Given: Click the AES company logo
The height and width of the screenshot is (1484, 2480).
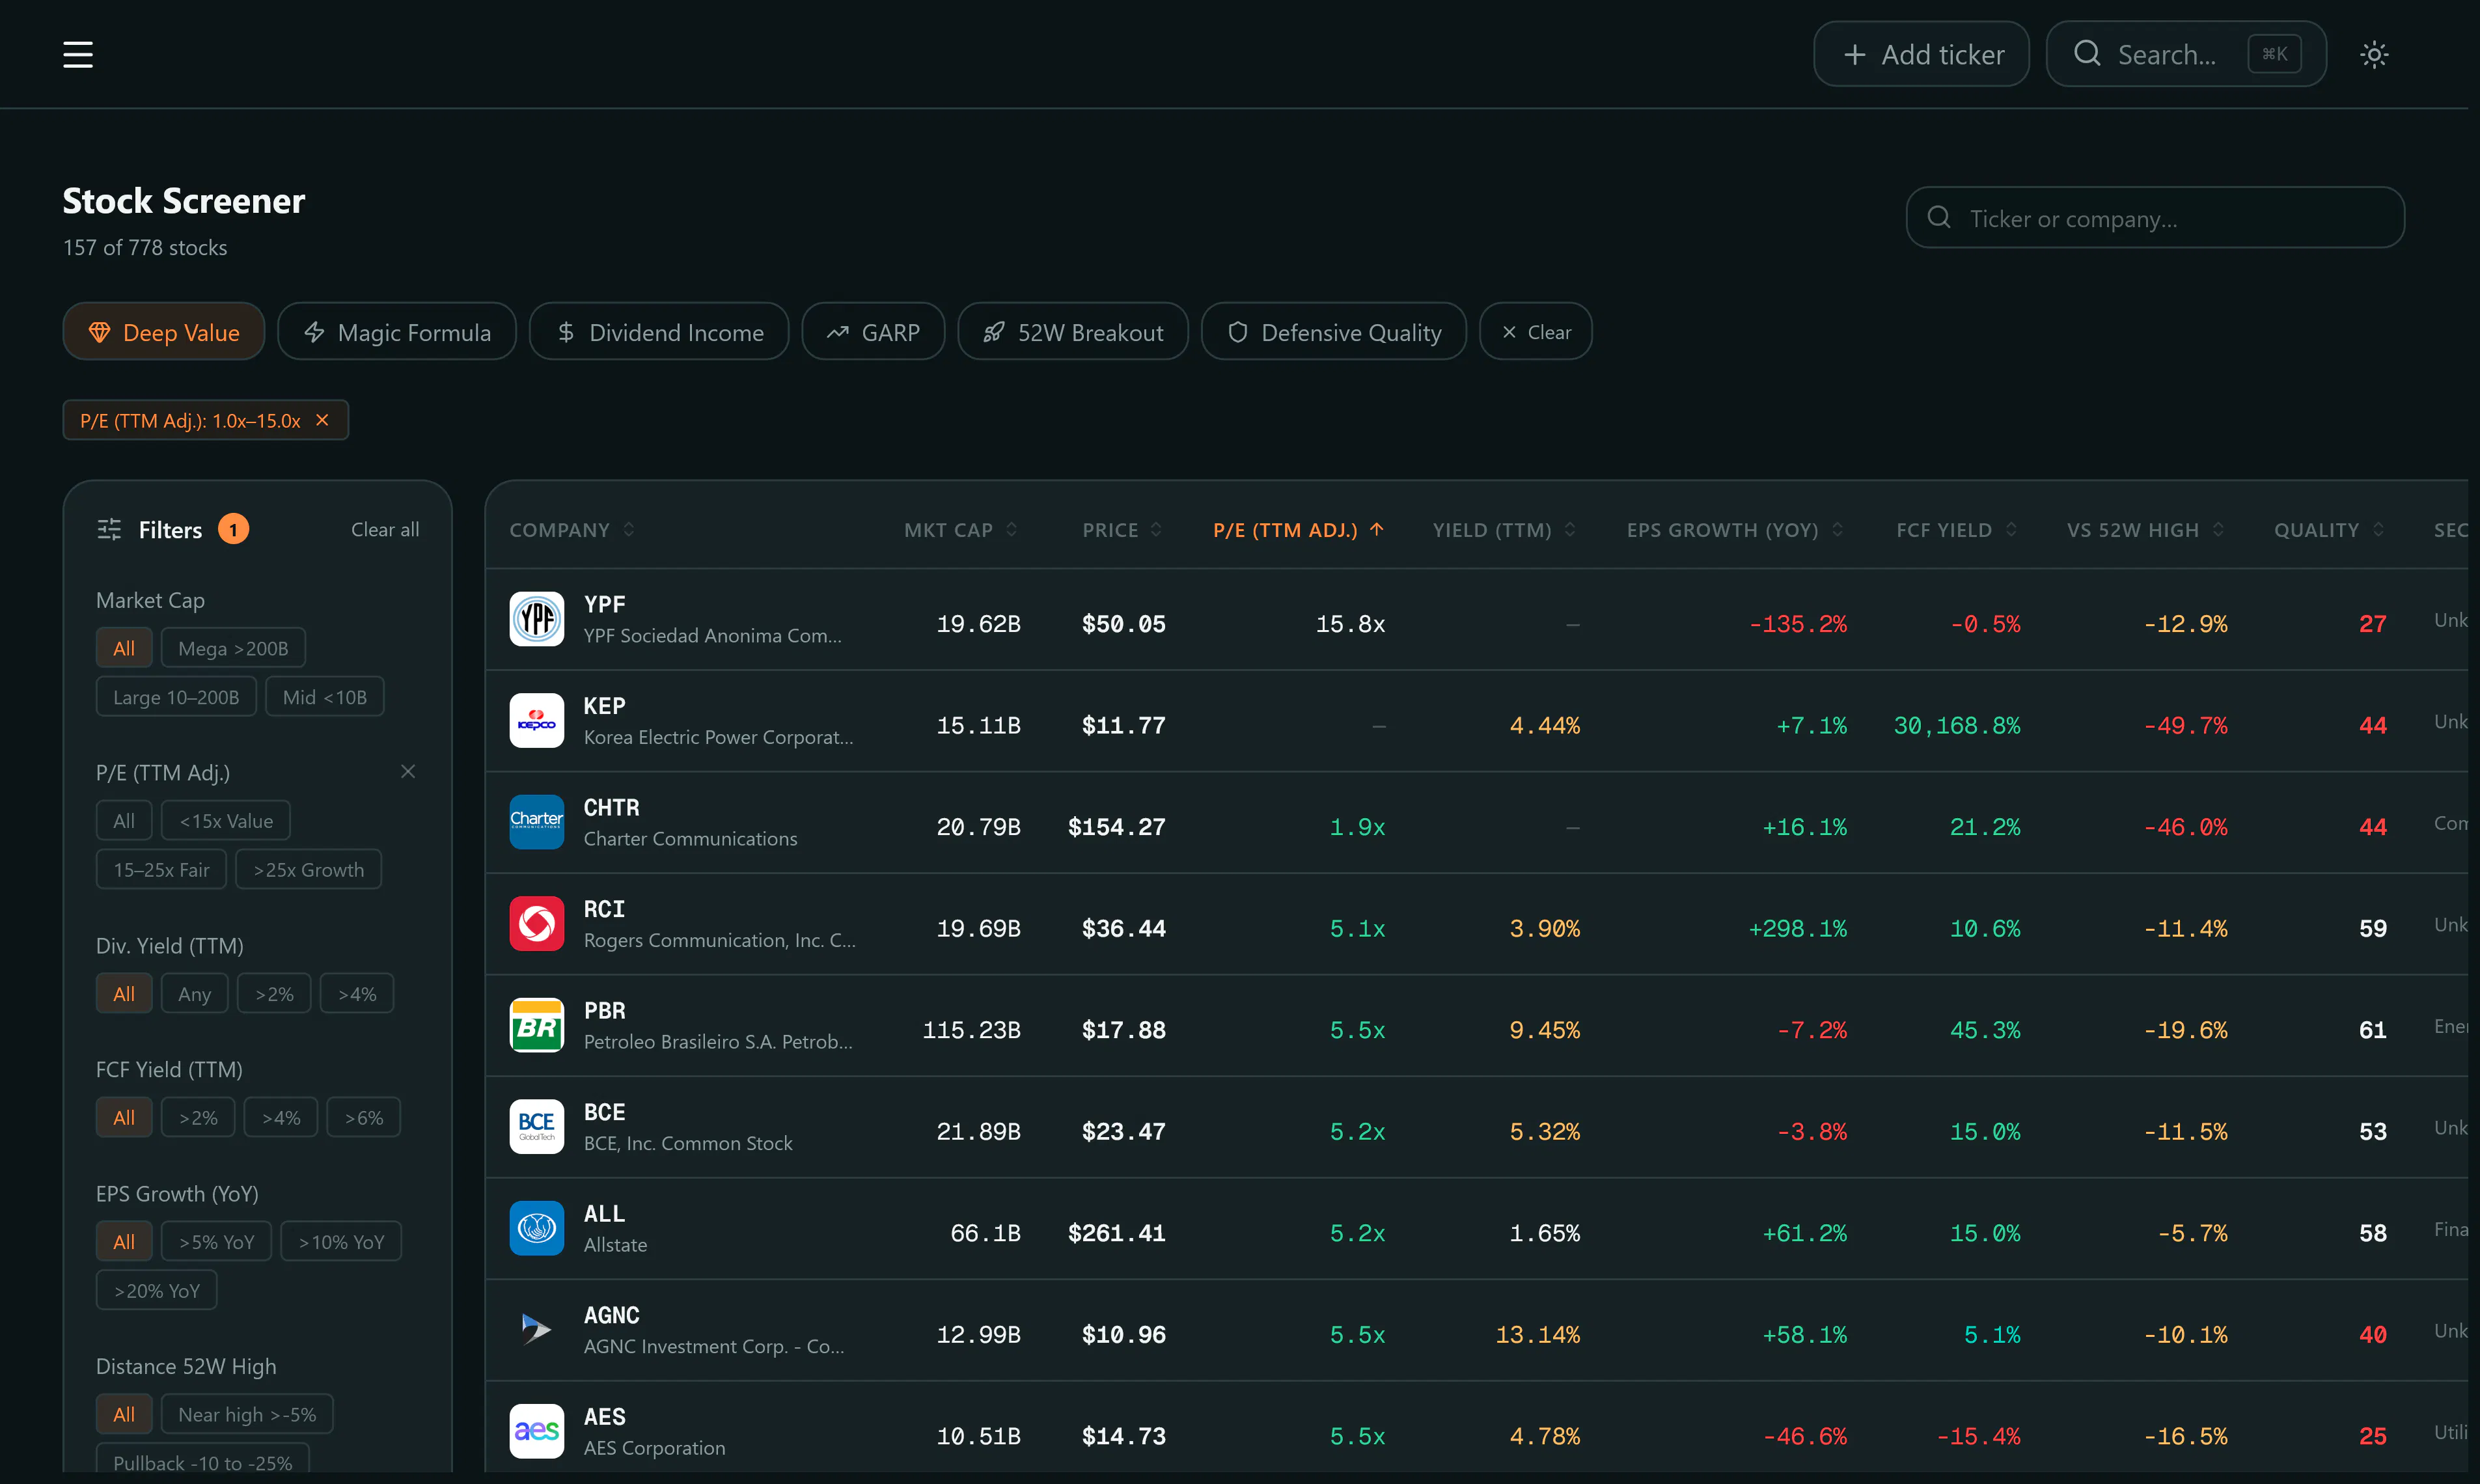Looking at the screenshot, I should click(x=537, y=1431).
